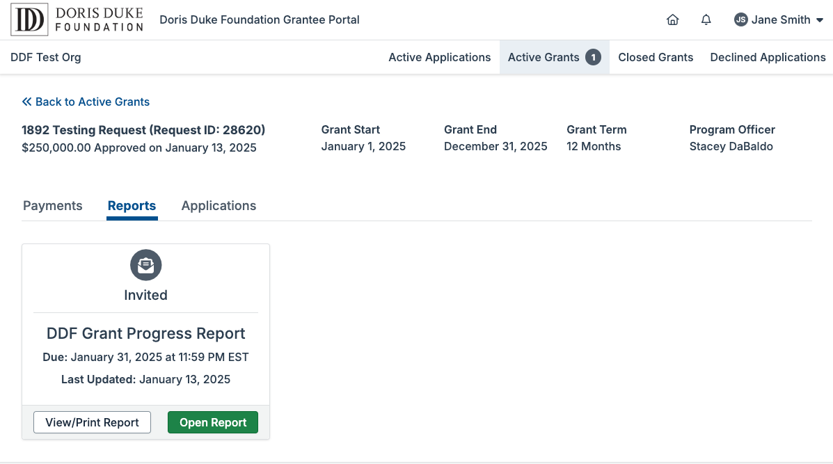Click the $250,000.00 approved amount text
This screenshot has width=833, height=464.
click(x=139, y=148)
